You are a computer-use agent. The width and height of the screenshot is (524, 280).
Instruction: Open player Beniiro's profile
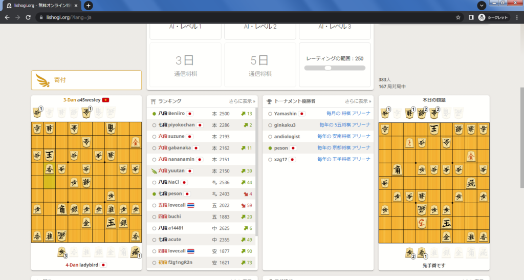click(171, 114)
